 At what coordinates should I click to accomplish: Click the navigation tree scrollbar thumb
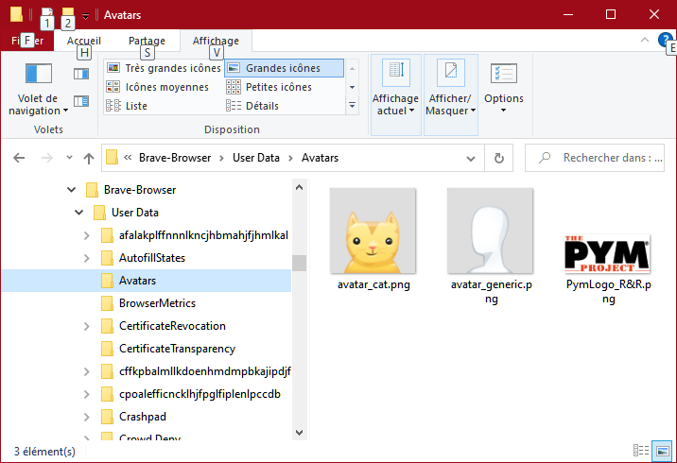point(299,263)
